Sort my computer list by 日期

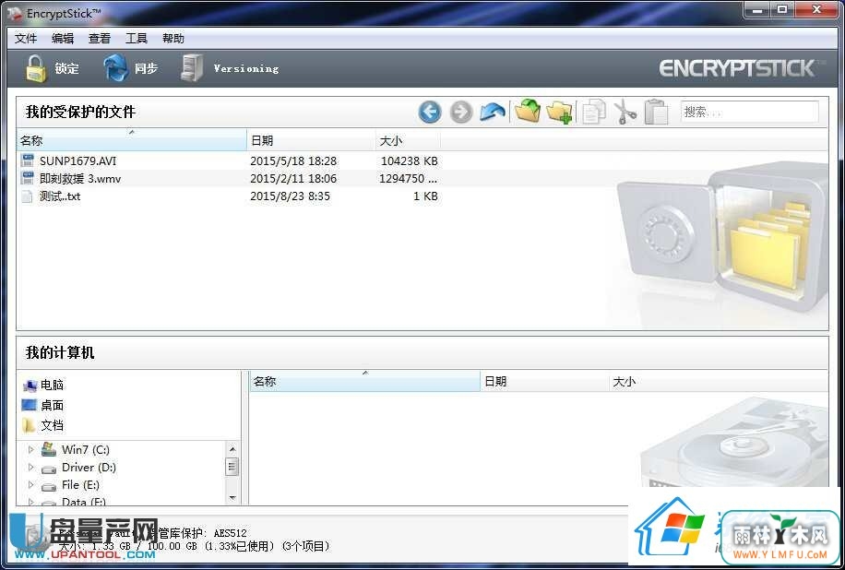click(x=543, y=382)
